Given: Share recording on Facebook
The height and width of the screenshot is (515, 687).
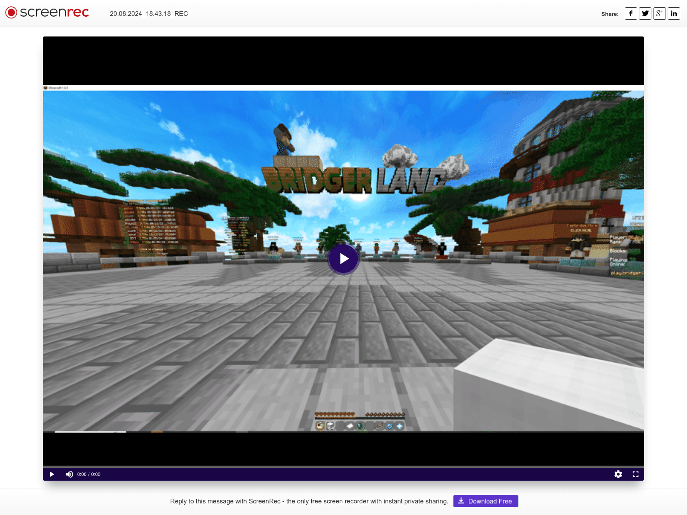Looking at the screenshot, I should tap(631, 14).
